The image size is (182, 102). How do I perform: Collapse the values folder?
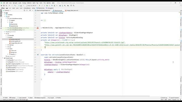pos(6,49)
